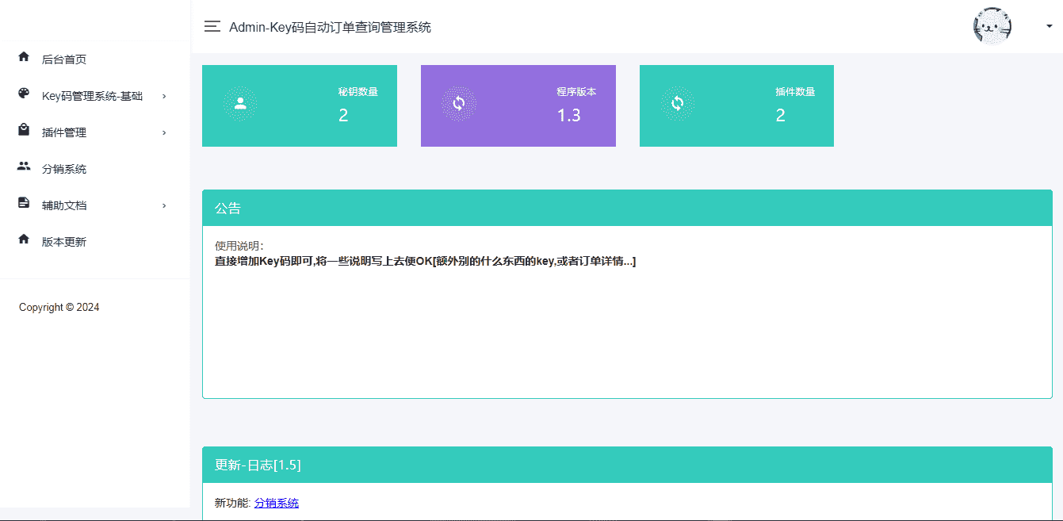Expand the 辅助文档 submenu arrow
Screen dimensions: 1063x521
coord(164,205)
